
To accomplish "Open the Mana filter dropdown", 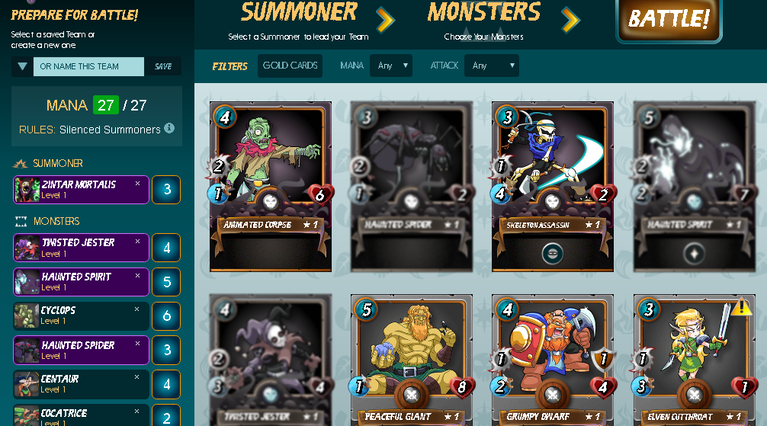I will [391, 66].
